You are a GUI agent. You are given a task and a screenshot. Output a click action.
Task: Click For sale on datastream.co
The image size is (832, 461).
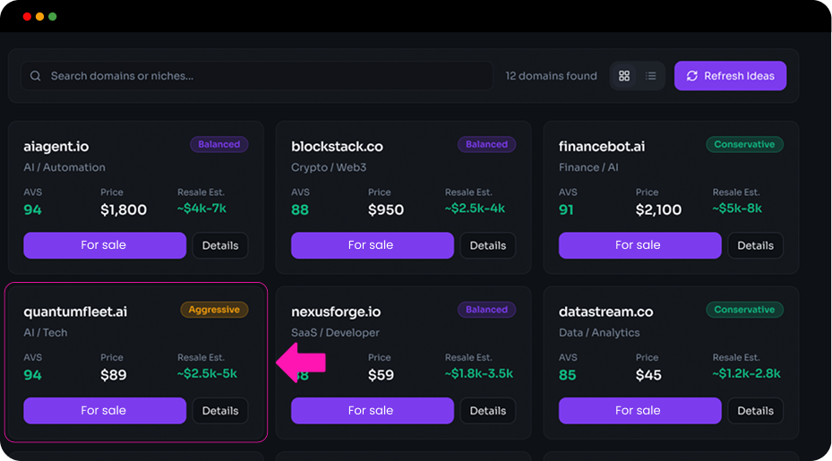(x=639, y=411)
